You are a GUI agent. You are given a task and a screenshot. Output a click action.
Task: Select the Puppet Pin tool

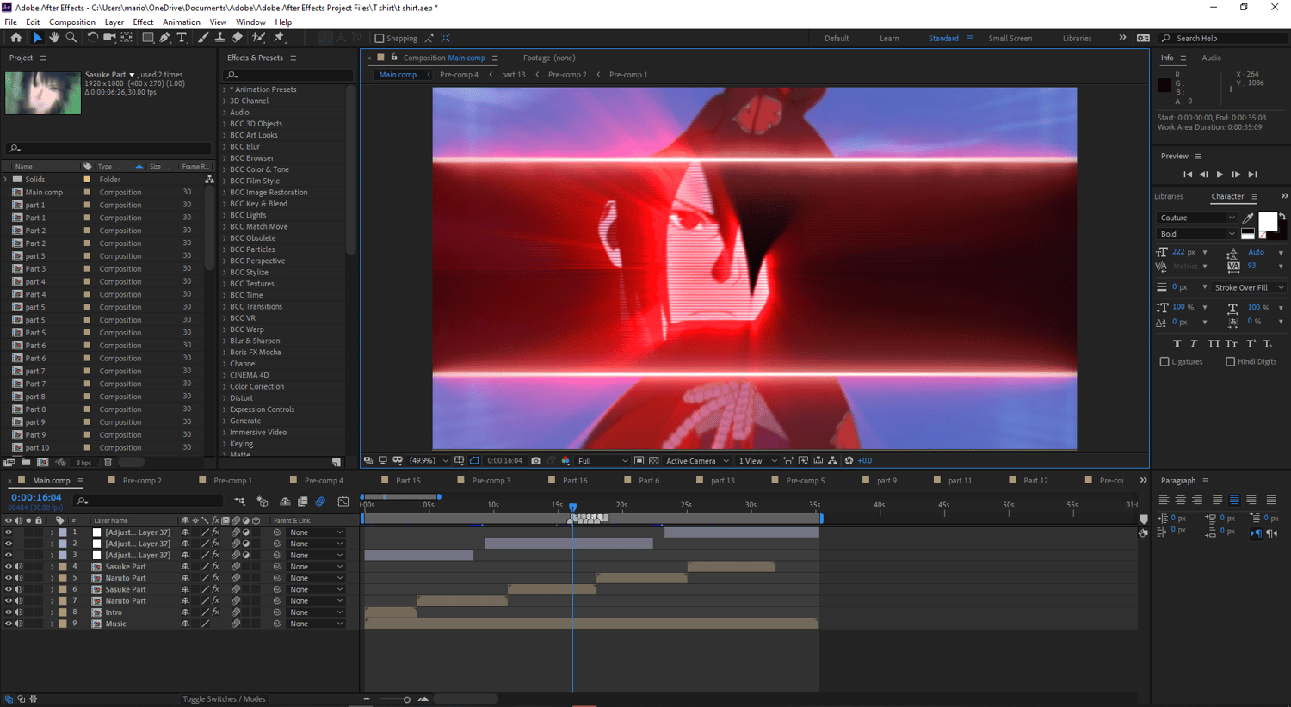[x=279, y=38]
